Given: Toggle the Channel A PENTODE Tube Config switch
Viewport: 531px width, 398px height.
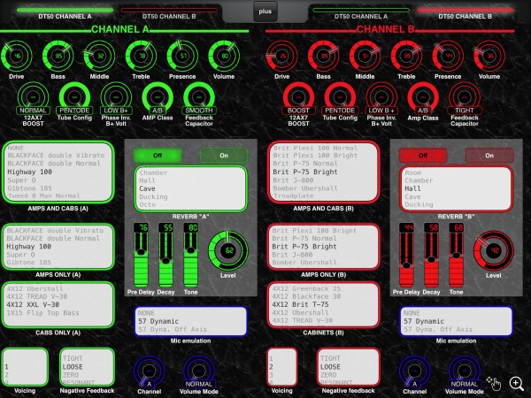Looking at the screenshot, I should [74, 99].
